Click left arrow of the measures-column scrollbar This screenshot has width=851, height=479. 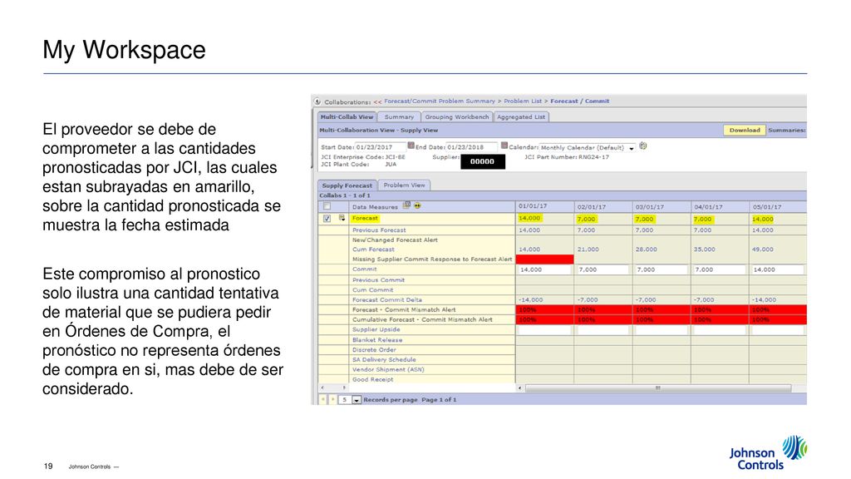pos(322,388)
